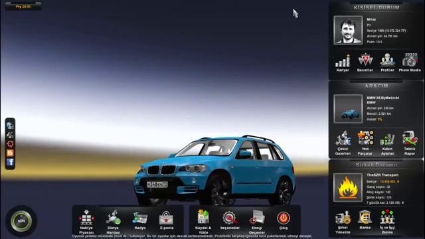Open Kabin Ayarları cabin settings
425x239 pixels.
[387, 143]
